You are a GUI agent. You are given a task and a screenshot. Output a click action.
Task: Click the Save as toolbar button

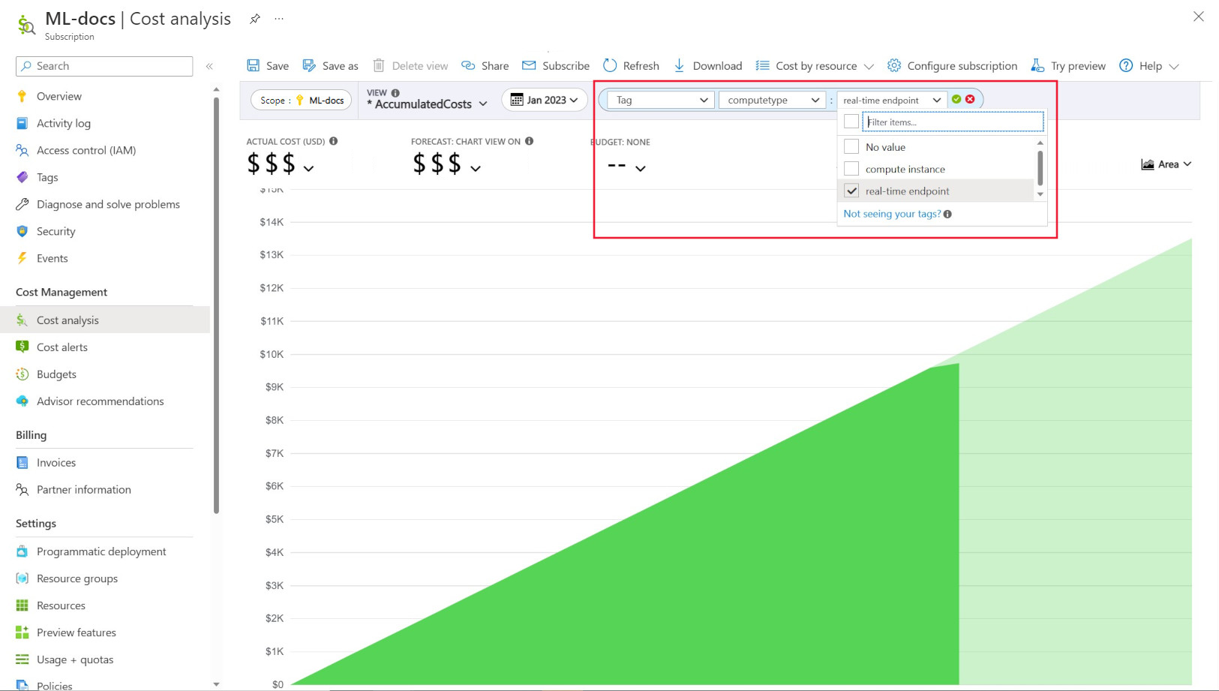point(330,65)
